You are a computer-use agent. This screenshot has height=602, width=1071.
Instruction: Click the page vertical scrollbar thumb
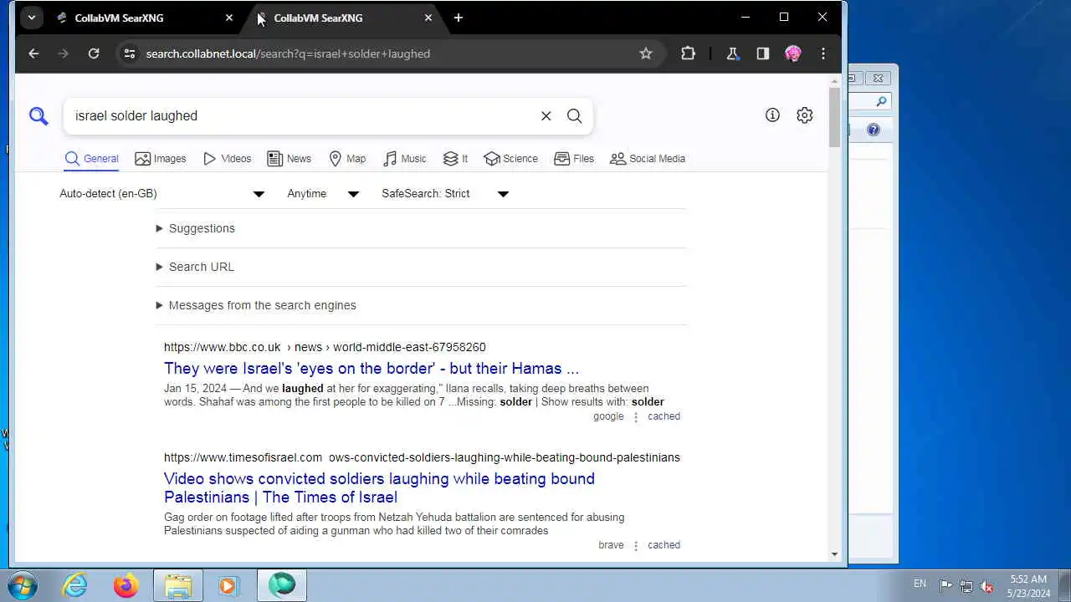pos(834,117)
